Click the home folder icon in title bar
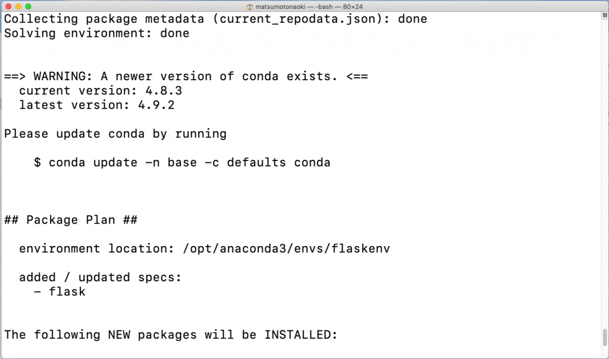 point(249,6)
